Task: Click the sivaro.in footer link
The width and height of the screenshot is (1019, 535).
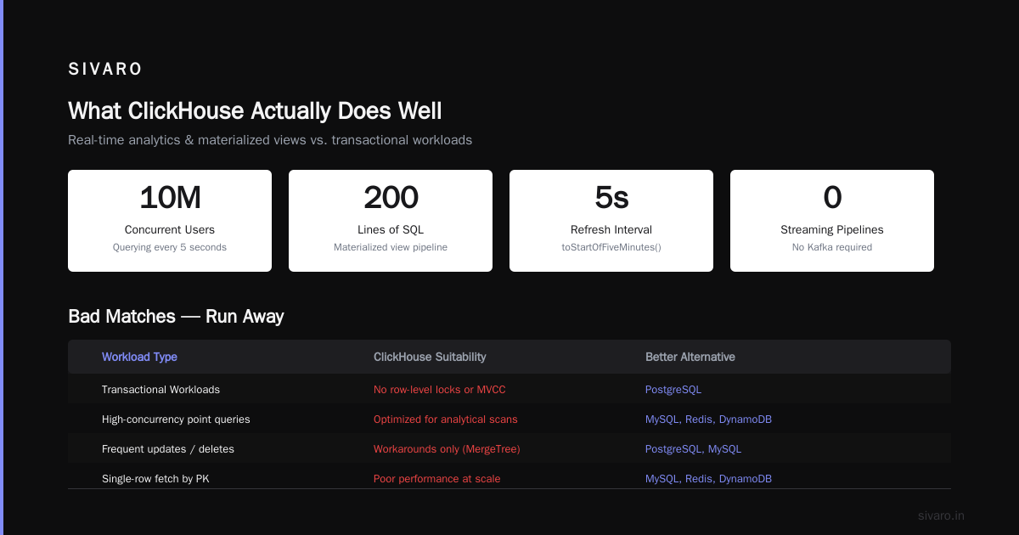Action: coord(941,515)
